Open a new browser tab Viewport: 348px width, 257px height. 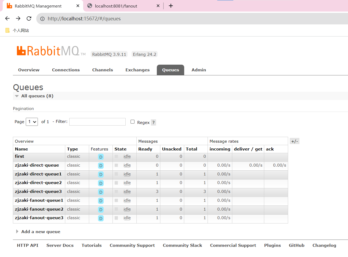coord(171,6)
